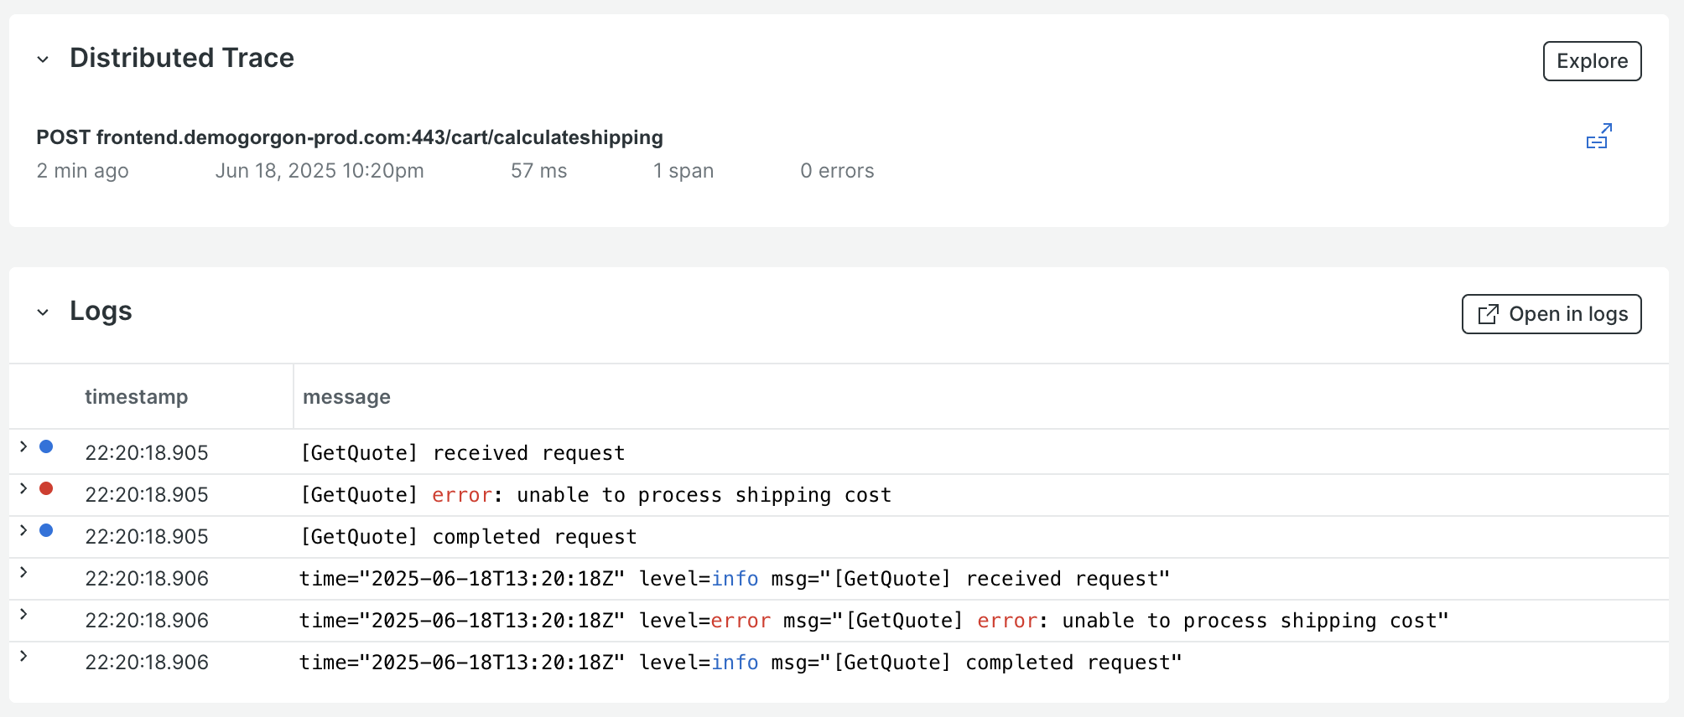Expand the last level=info completed request row
Viewport: 1684px width, 717px height.
[23, 657]
